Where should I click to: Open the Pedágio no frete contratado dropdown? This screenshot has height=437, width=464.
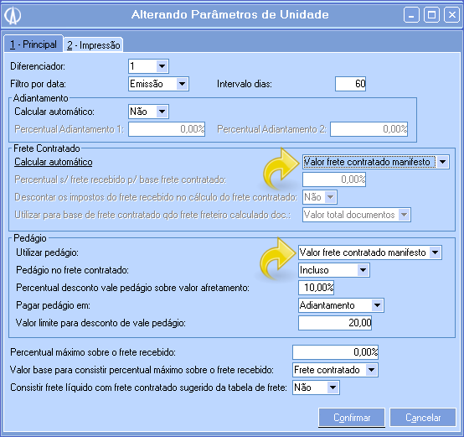coord(363,270)
